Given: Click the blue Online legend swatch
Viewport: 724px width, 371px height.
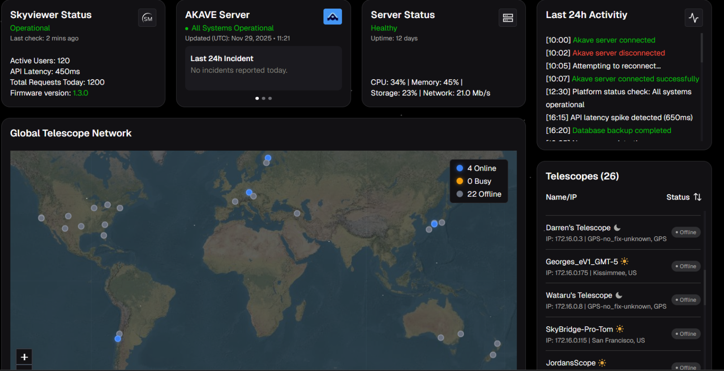Looking at the screenshot, I should pyautogui.click(x=460, y=168).
